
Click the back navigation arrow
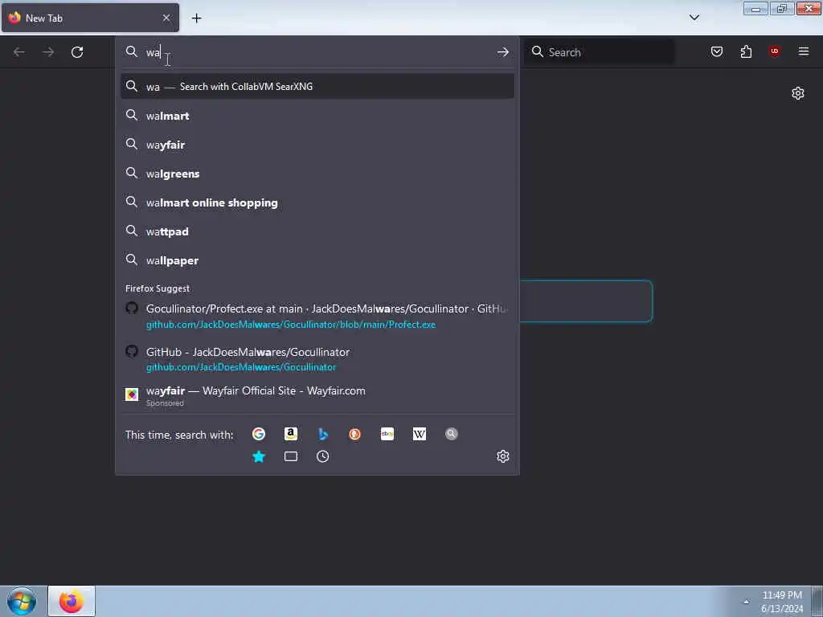coord(19,52)
